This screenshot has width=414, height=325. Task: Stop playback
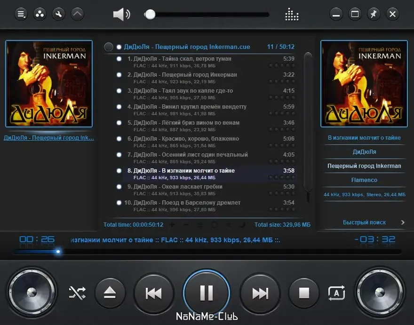point(304,293)
